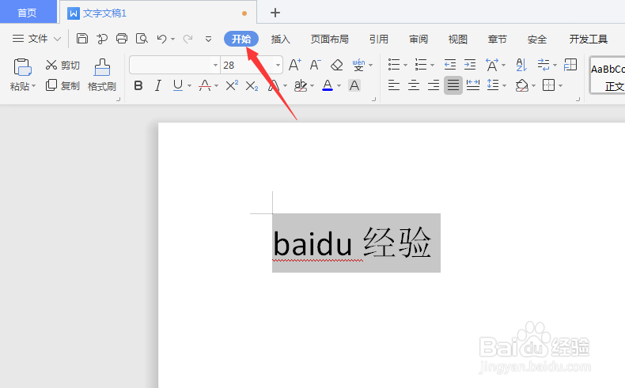Open the File (文件) menu
Viewport: 625px width, 388px height.
[x=36, y=39]
